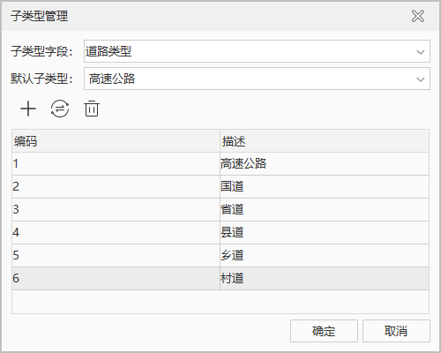Viewport: 441px width, 353px height.
Task: Click the empty area below the table rows
Action: pyautogui.click(x=220, y=302)
